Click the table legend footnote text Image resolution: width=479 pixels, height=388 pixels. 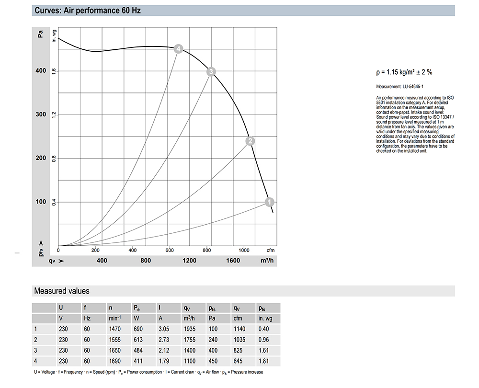pyautogui.click(x=148, y=372)
